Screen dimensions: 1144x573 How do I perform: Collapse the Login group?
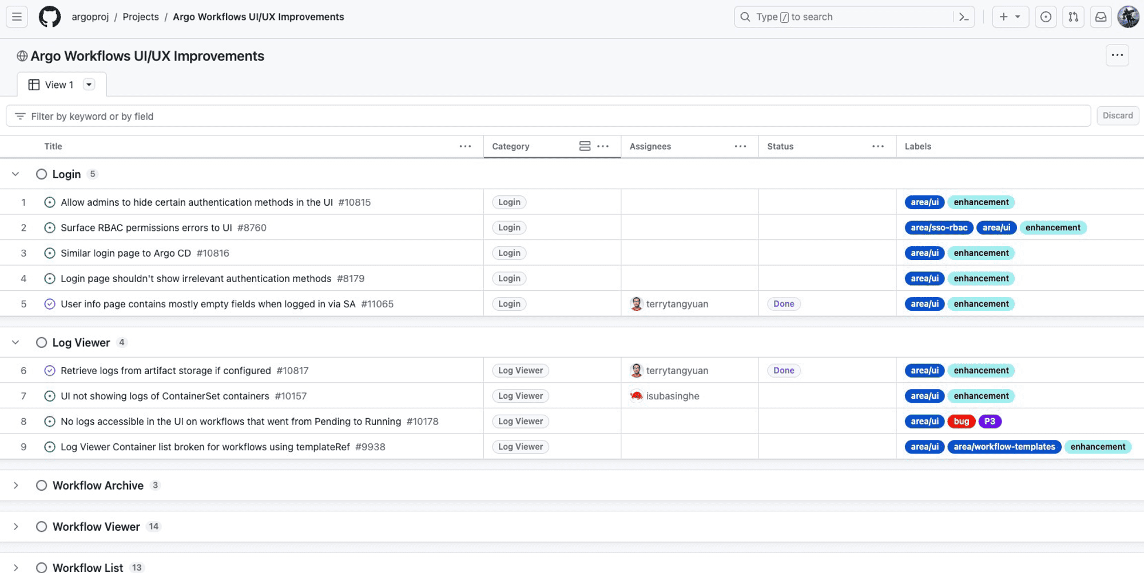tap(15, 174)
